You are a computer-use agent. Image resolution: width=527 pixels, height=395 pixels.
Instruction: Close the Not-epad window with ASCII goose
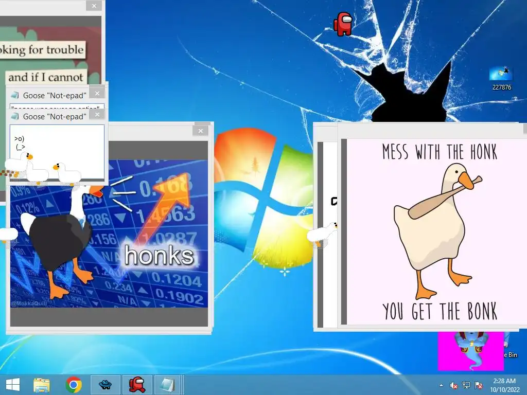point(97,115)
